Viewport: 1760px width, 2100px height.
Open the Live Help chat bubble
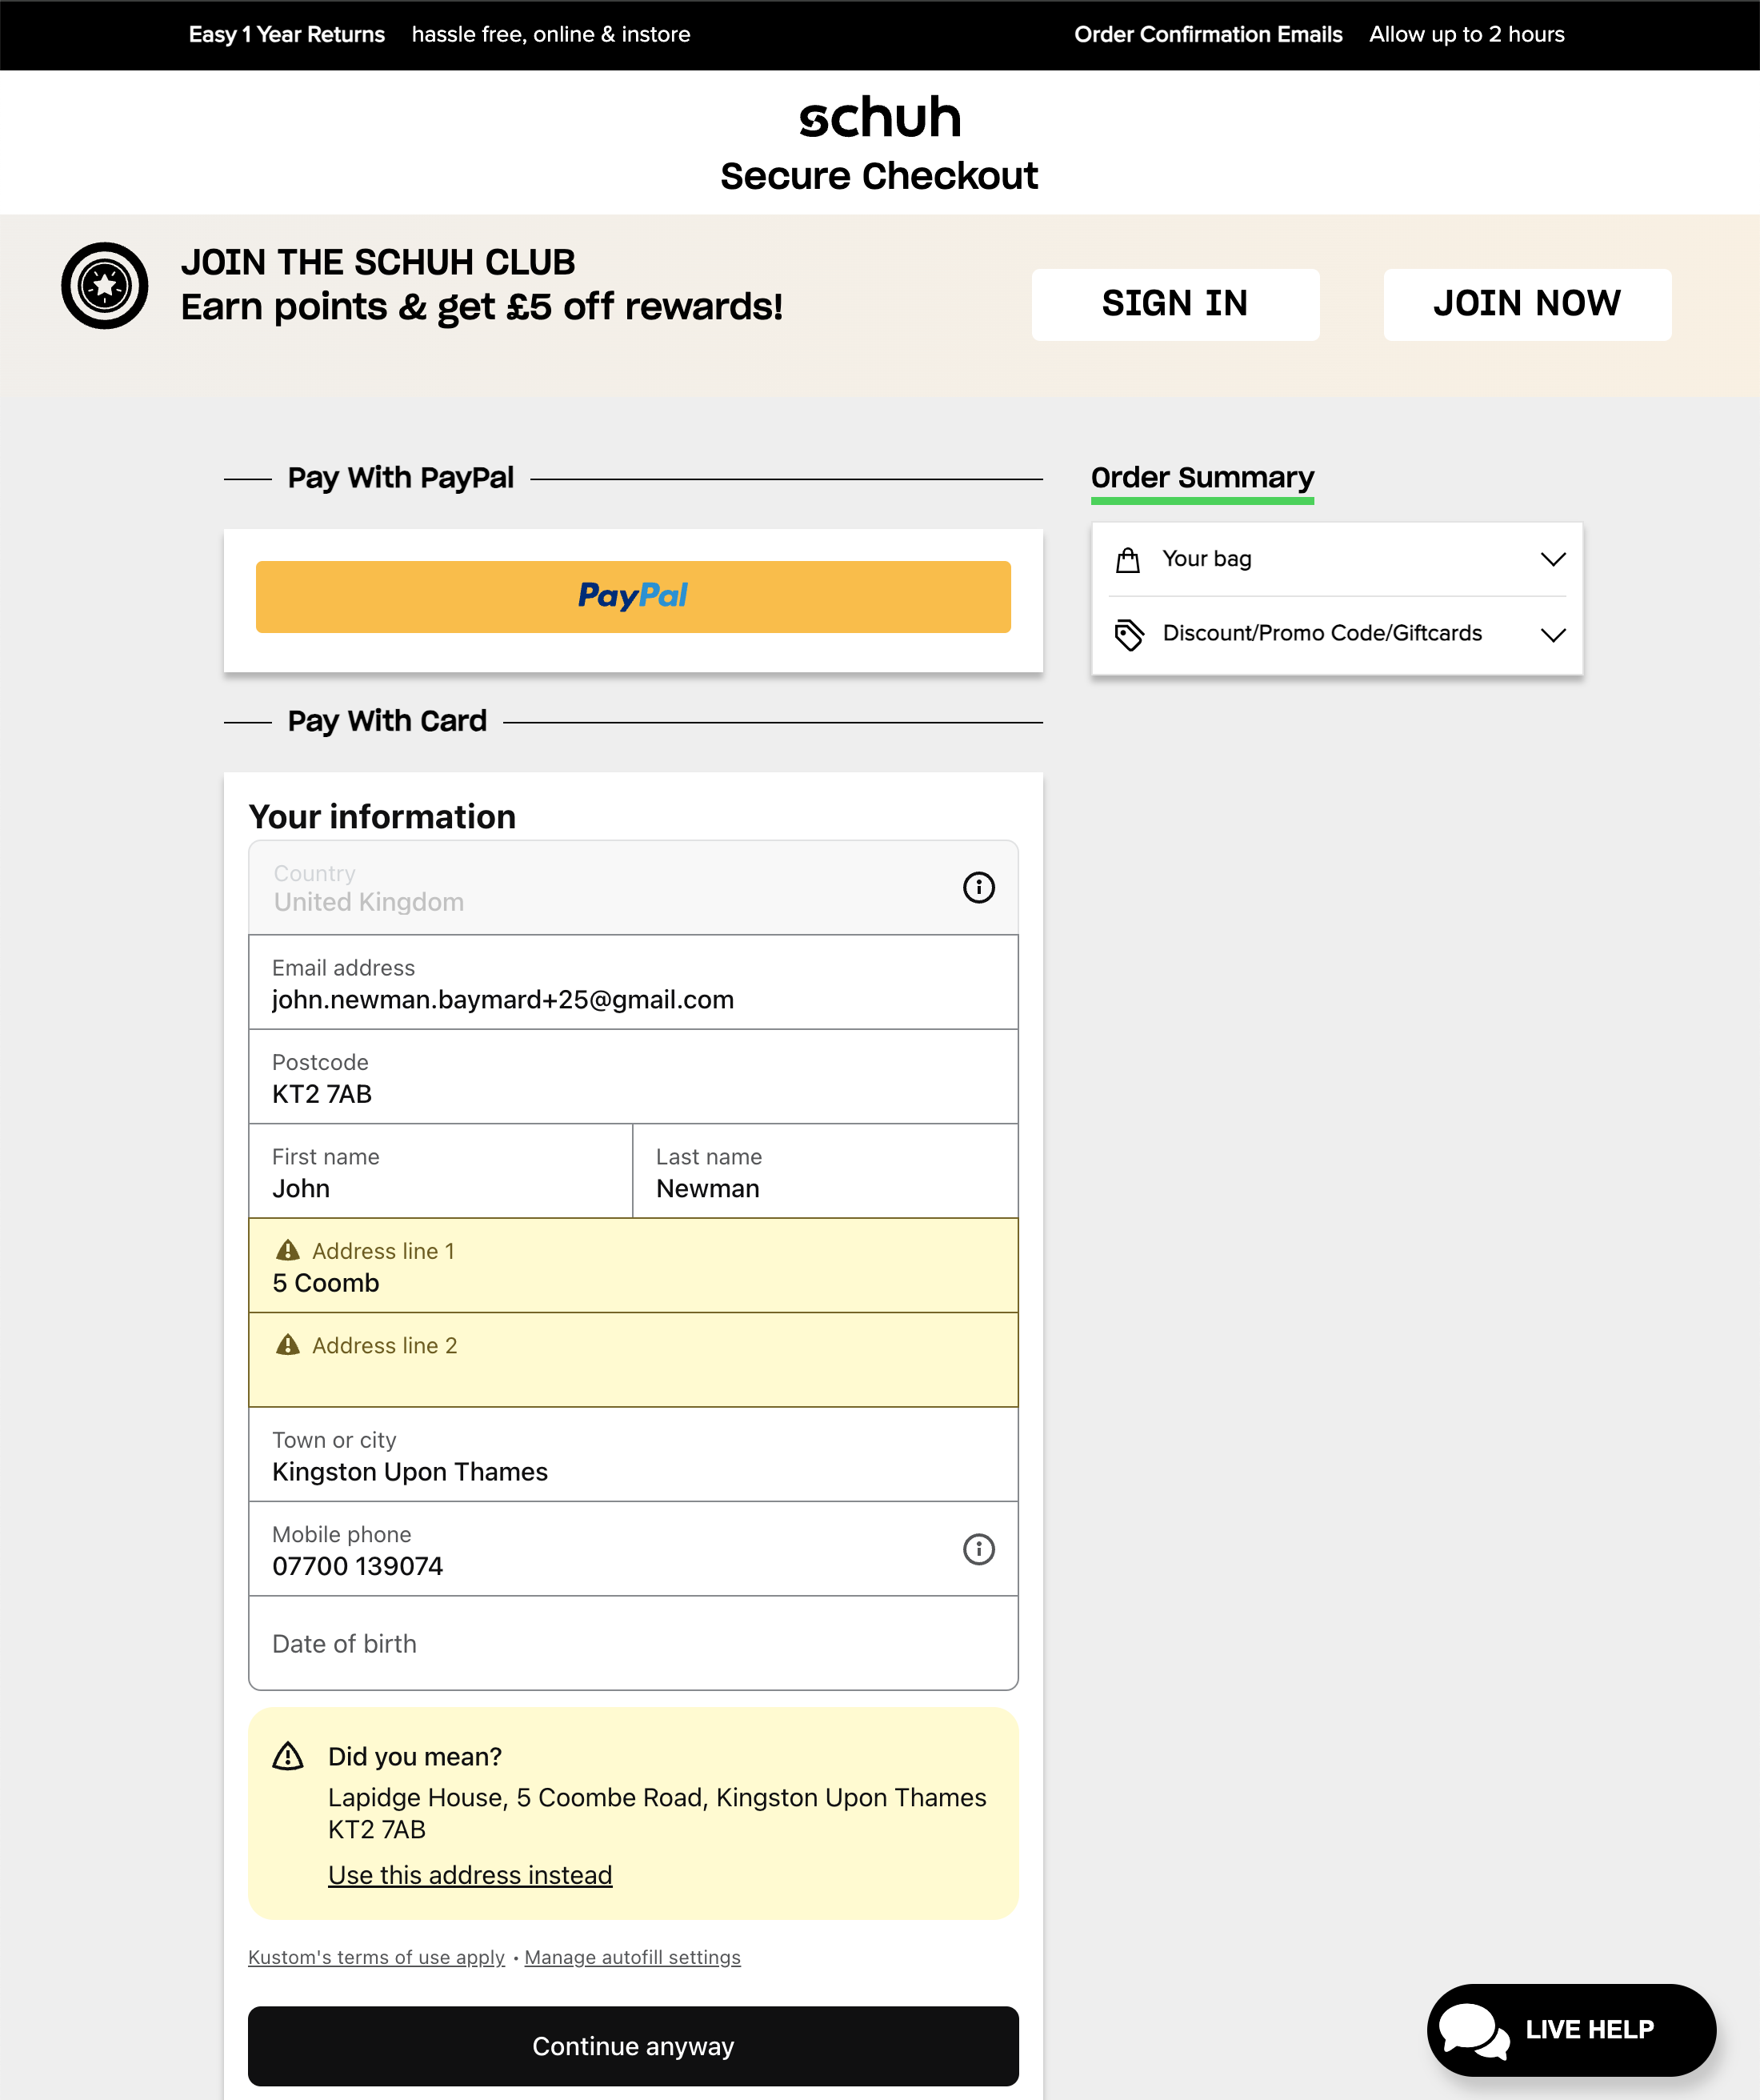pos(1571,2029)
